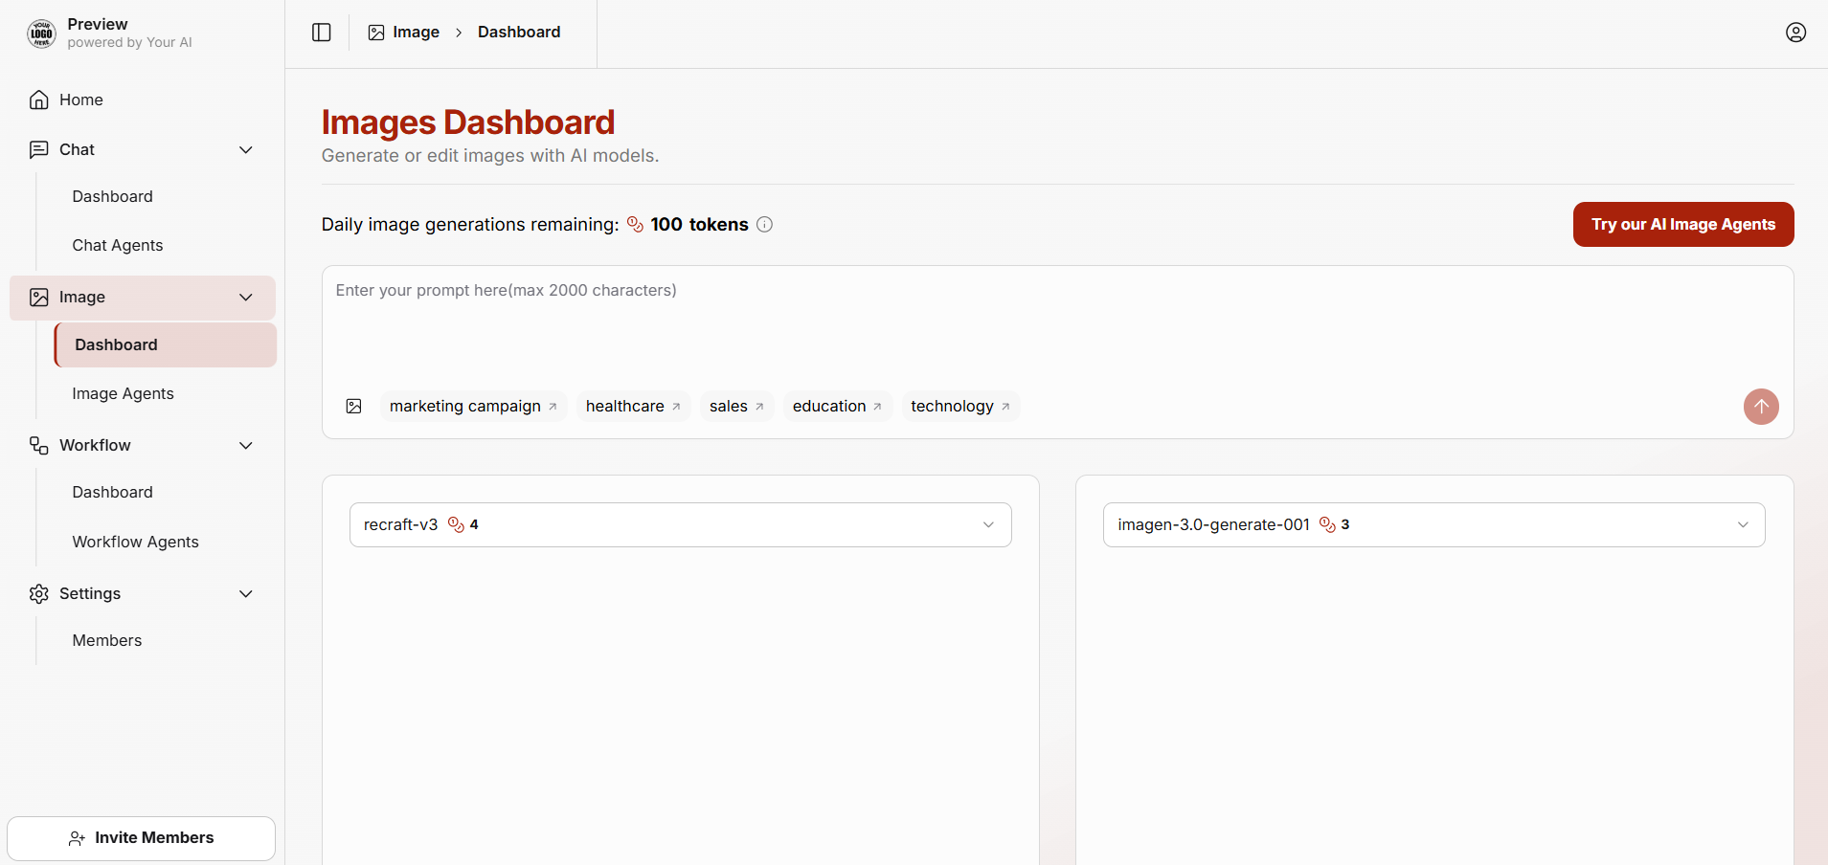Select the active Image Dashboard sidebar item

pyautogui.click(x=166, y=345)
